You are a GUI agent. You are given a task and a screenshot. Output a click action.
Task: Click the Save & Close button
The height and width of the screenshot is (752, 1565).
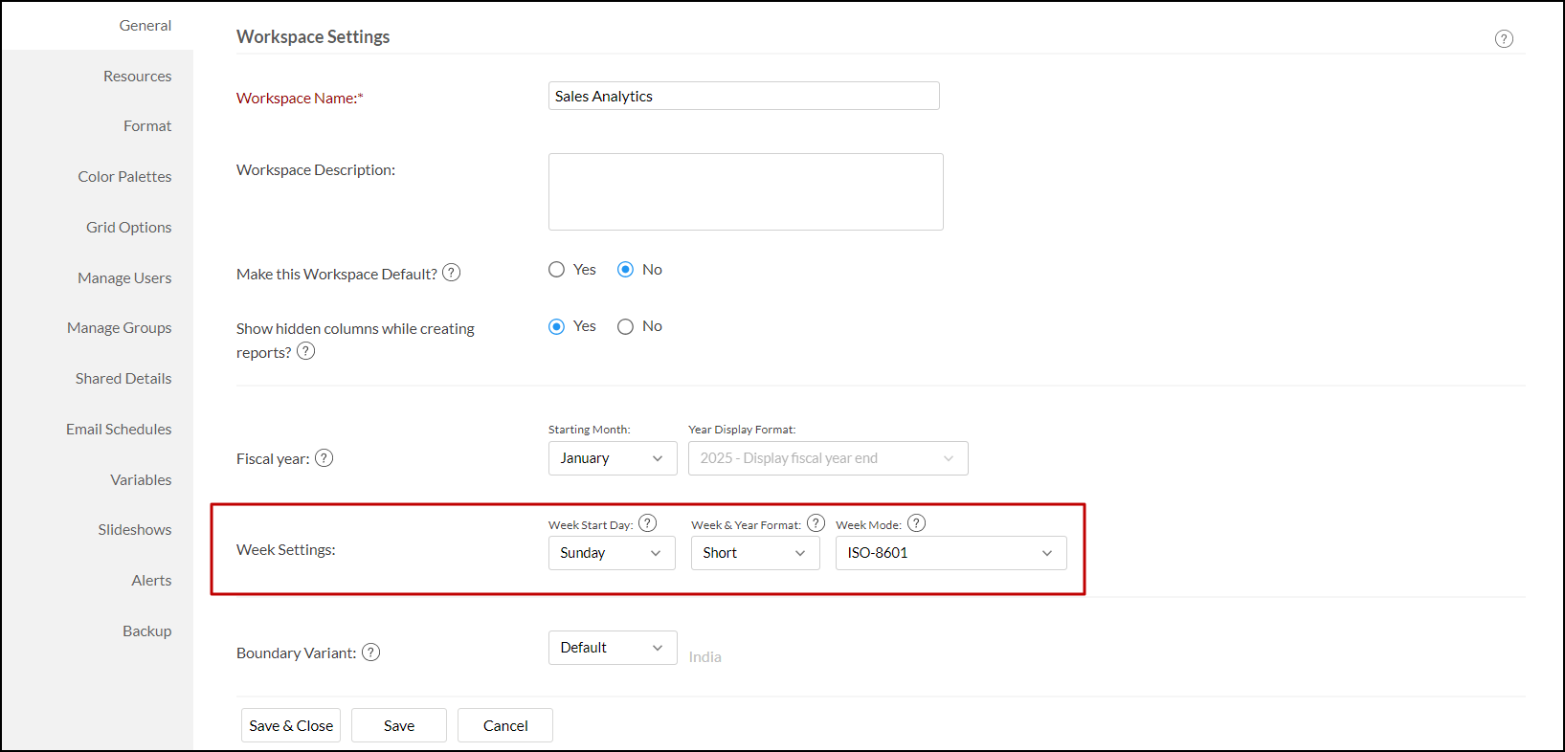[291, 725]
